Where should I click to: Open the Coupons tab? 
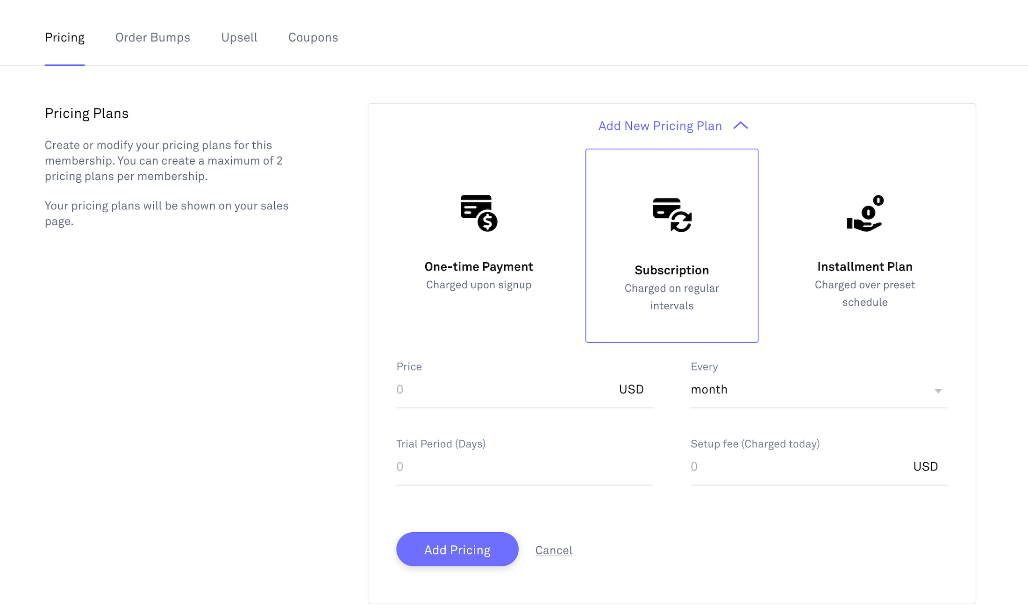[x=313, y=37]
